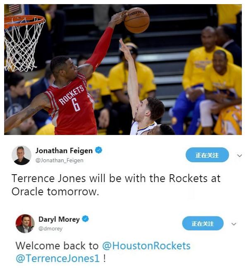Expand options chevron on Daryl Morey's tweet

point(234,224)
